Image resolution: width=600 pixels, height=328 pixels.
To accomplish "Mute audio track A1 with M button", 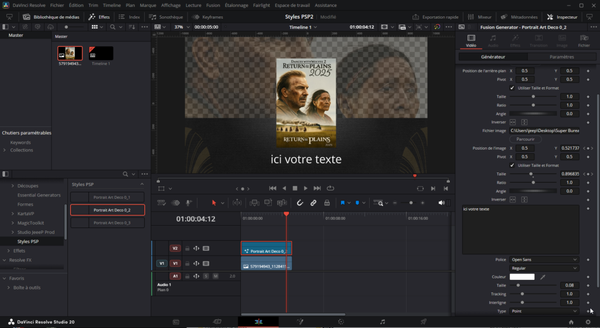I will (215, 276).
